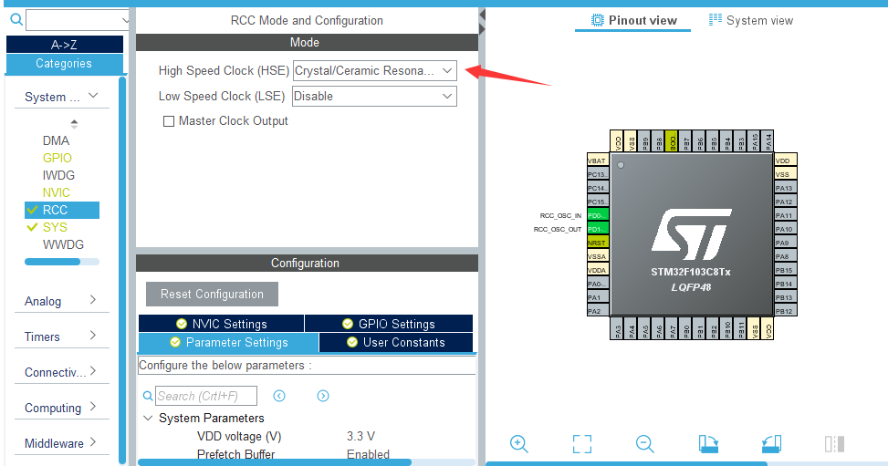Screen dimensions: 888x466
Task: Click the zoom in magnifier icon
Action: pos(518,444)
